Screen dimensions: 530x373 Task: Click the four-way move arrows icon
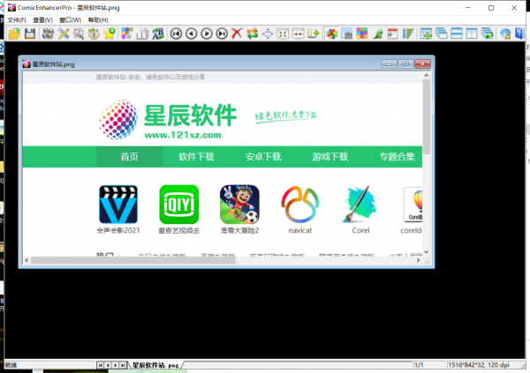pyautogui.click(x=268, y=34)
